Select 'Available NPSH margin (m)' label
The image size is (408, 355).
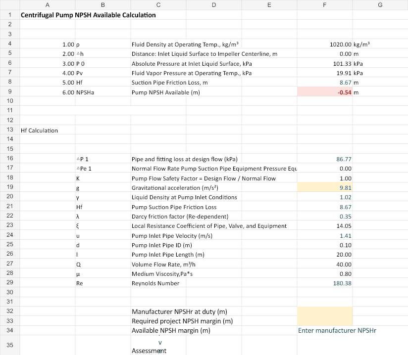click(x=171, y=330)
